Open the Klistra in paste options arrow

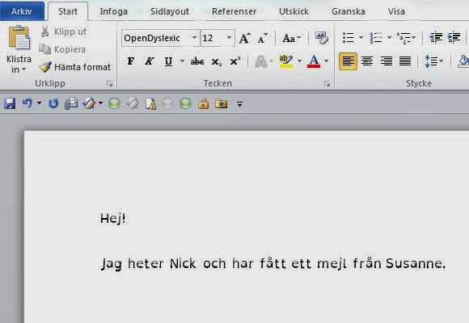[24, 69]
